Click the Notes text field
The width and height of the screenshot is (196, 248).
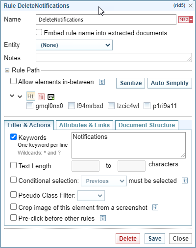pos(114,58)
